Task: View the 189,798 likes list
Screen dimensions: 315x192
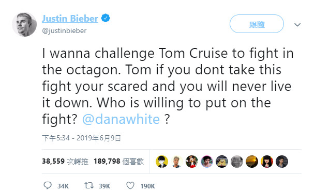Action: coord(119,162)
